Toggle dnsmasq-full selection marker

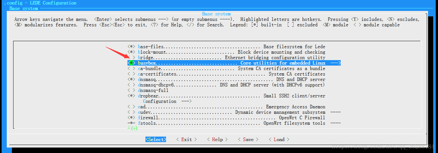click(x=131, y=90)
